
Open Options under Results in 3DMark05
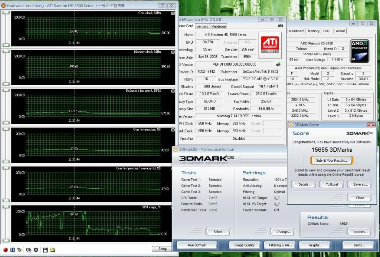(x=360, y=232)
